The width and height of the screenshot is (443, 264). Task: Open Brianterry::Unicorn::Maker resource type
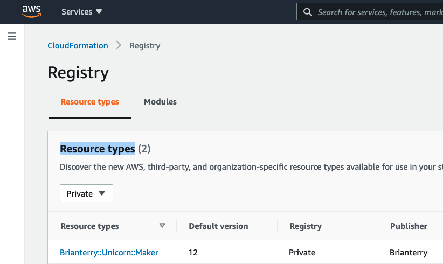click(x=109, y=252)
